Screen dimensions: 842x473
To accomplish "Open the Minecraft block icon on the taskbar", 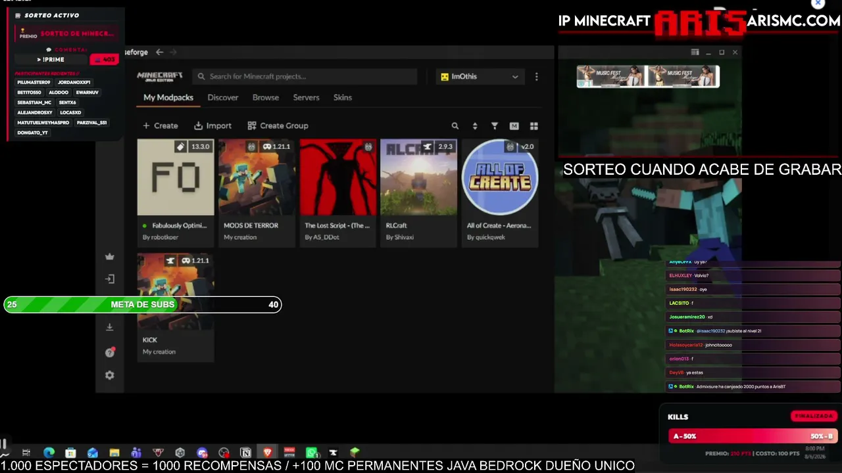I will [355, 453].
